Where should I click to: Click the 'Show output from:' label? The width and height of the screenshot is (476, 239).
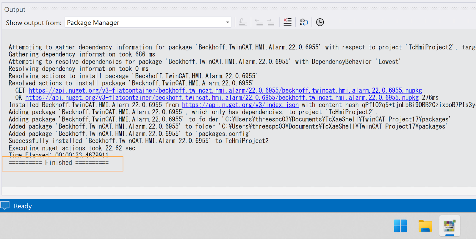click(x=34, y=23)
